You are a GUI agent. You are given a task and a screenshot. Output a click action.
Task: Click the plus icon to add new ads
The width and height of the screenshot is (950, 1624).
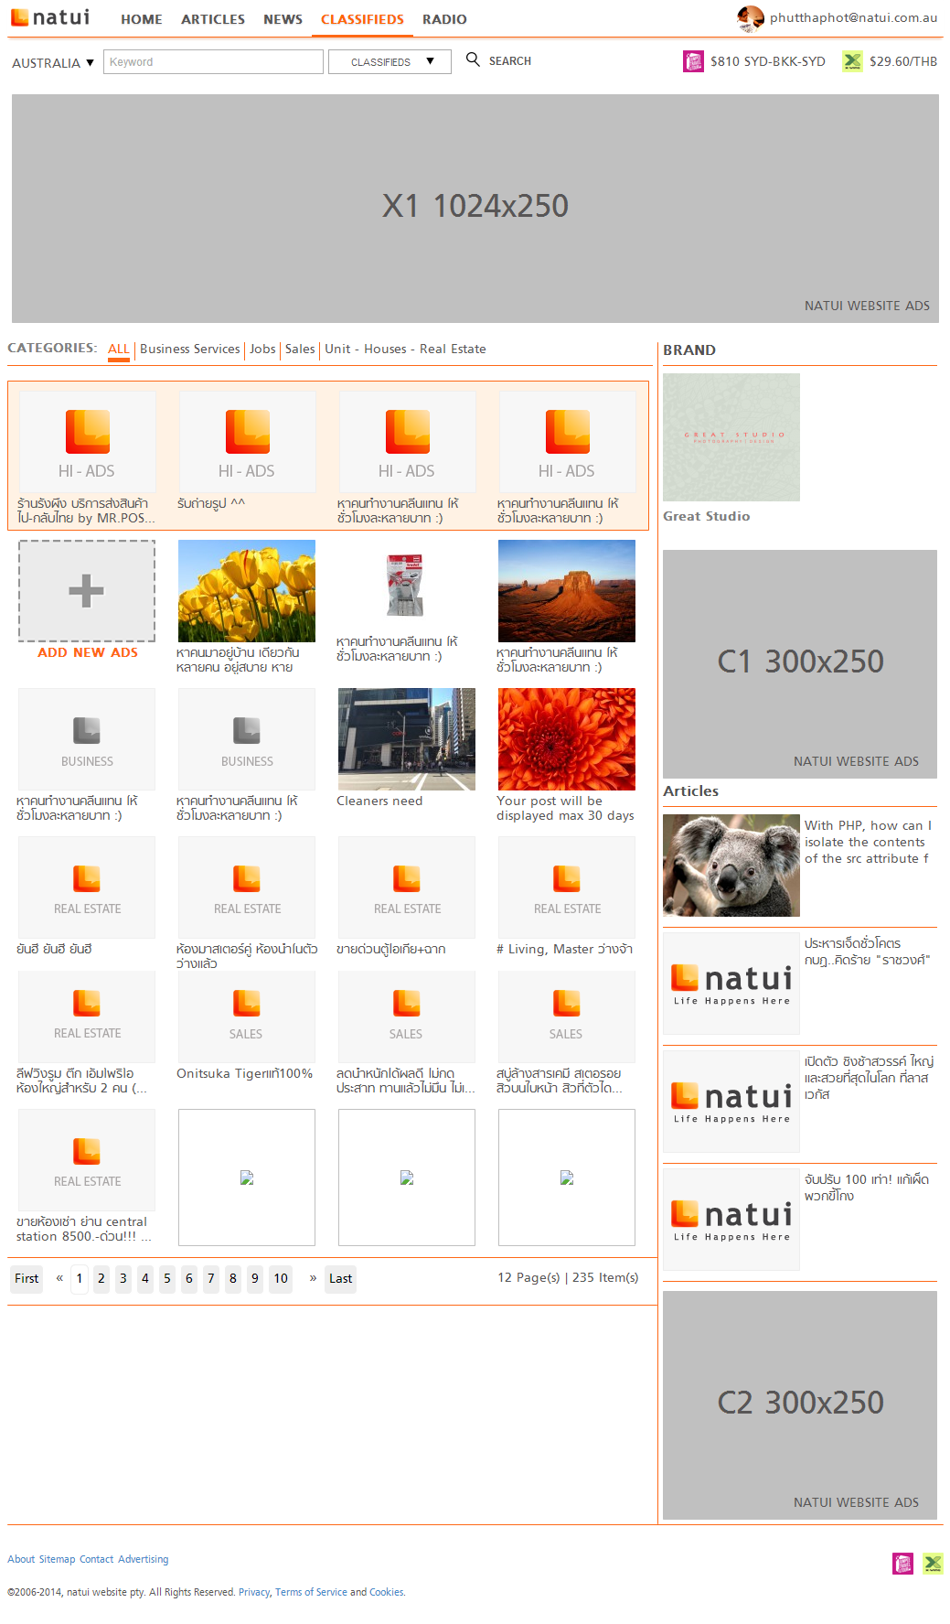tap(87, 591)
